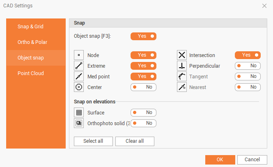
Task: Click the Perpendicular snap icon
Action: (182, 66)
